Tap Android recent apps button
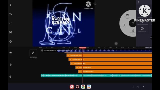160x90 pixels. (143, 87)
